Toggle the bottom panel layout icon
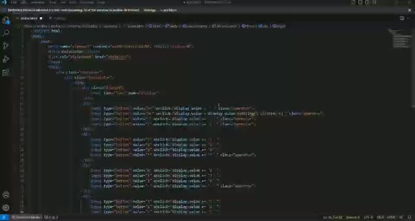Image resolution: width=415 pixels, height=221 pixels. (360, 2)
